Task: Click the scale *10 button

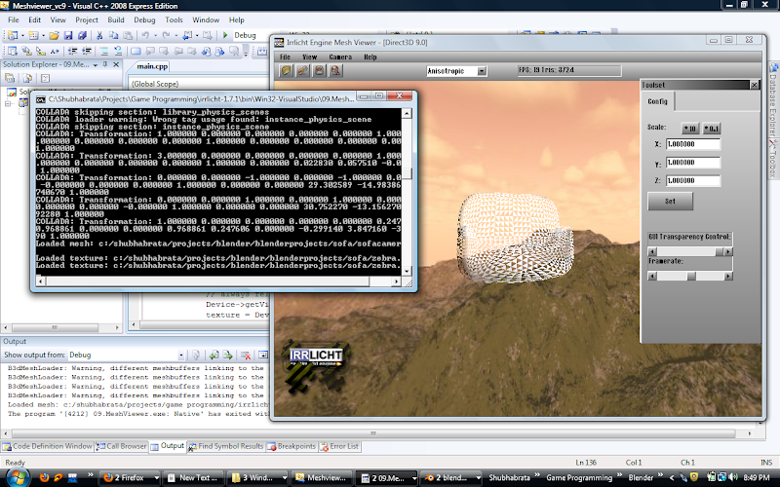Action: pos(689,128)
